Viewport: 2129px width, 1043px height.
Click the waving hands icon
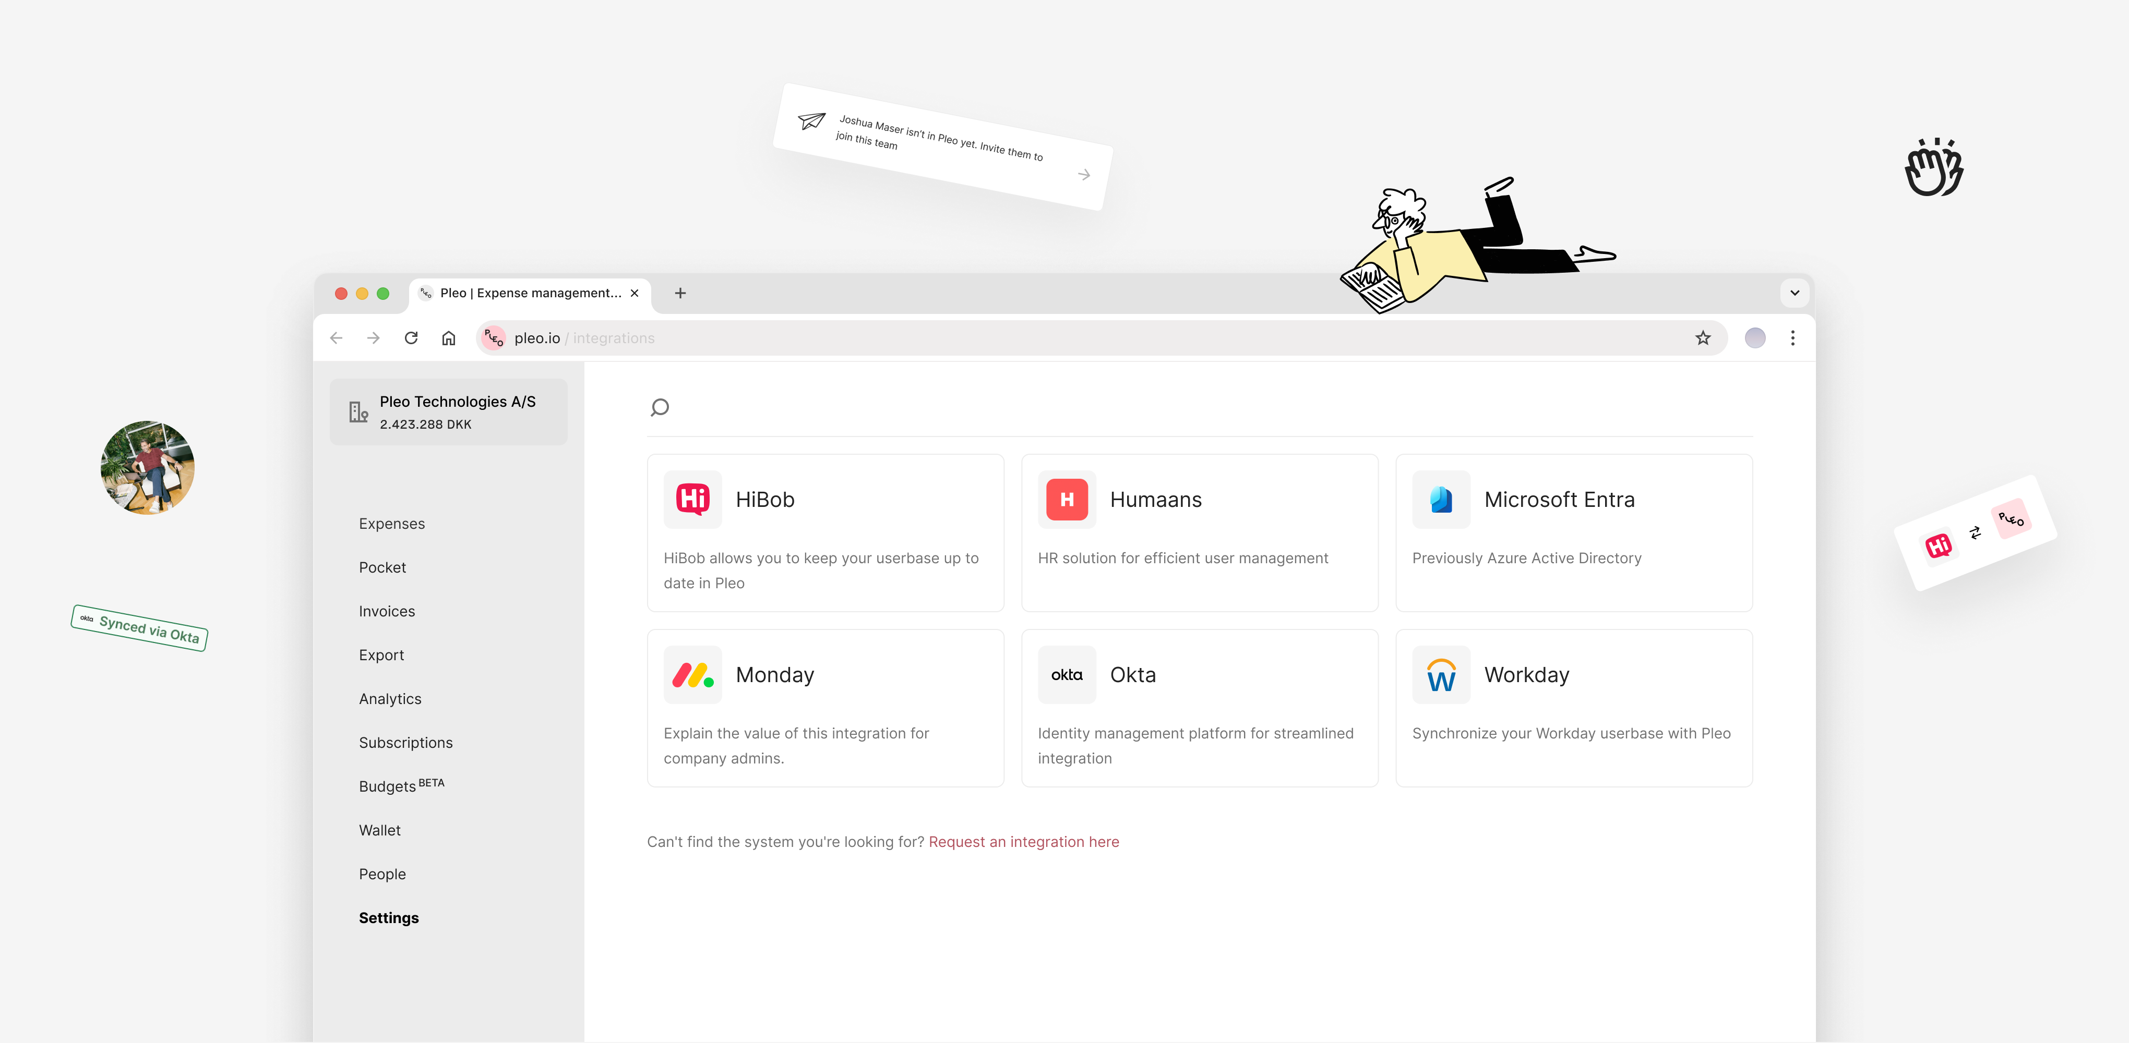coord(1934,167)
